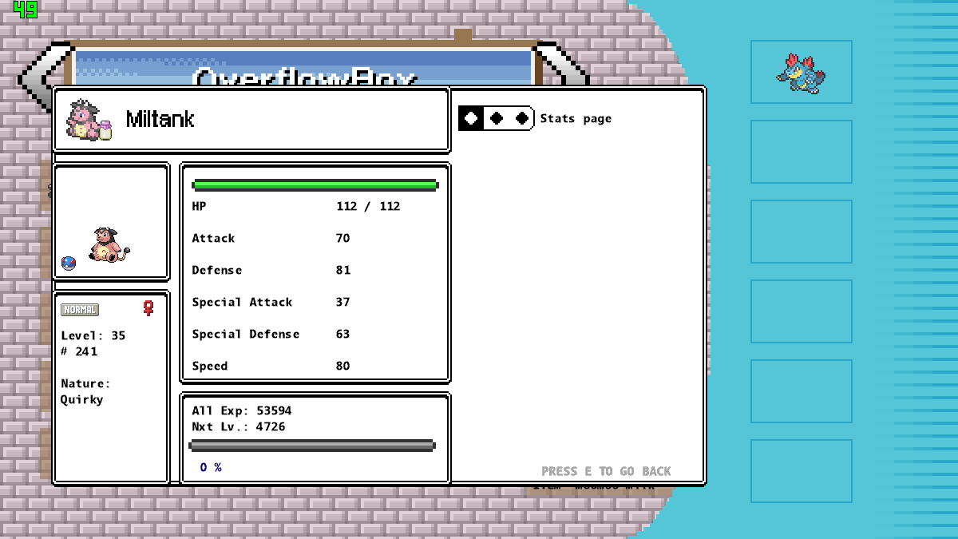This screenshot has height=539, width=958.
Task: Click the Miltank sprite in the portrait panel
Action: tap(109, 245)
